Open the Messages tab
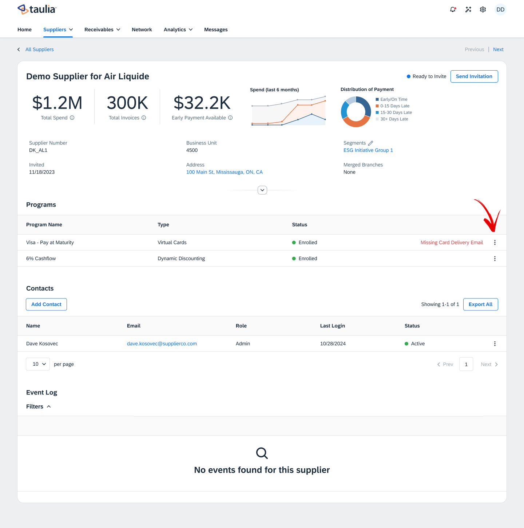524x528 pixels. (x=216, y=29)
